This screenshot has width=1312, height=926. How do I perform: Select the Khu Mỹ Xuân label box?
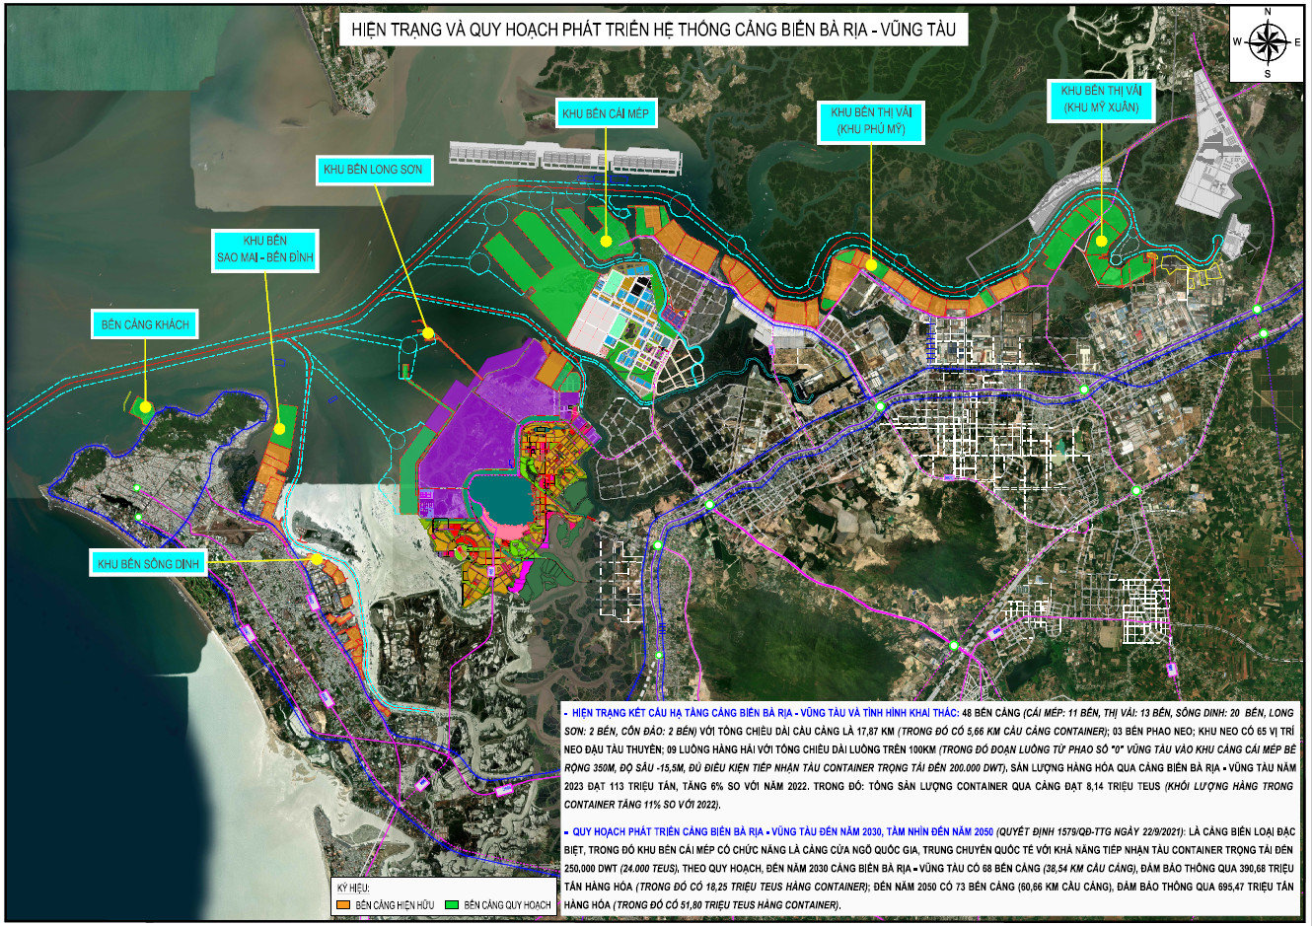pyautogui.click(x=1101, y=99)
